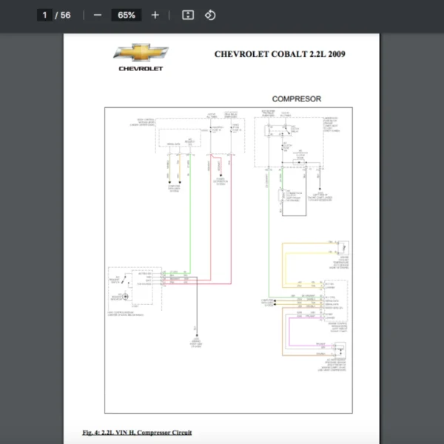The width and height of the screenshot is (444, 444).
Task: Click the Chevrolet bowtie logo
Action: [141, 53]
